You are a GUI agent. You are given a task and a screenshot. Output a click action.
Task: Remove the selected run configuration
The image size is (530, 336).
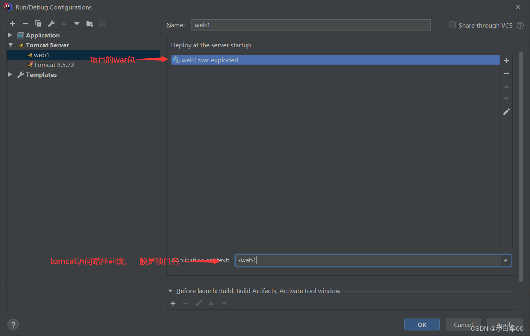[25, 24]
